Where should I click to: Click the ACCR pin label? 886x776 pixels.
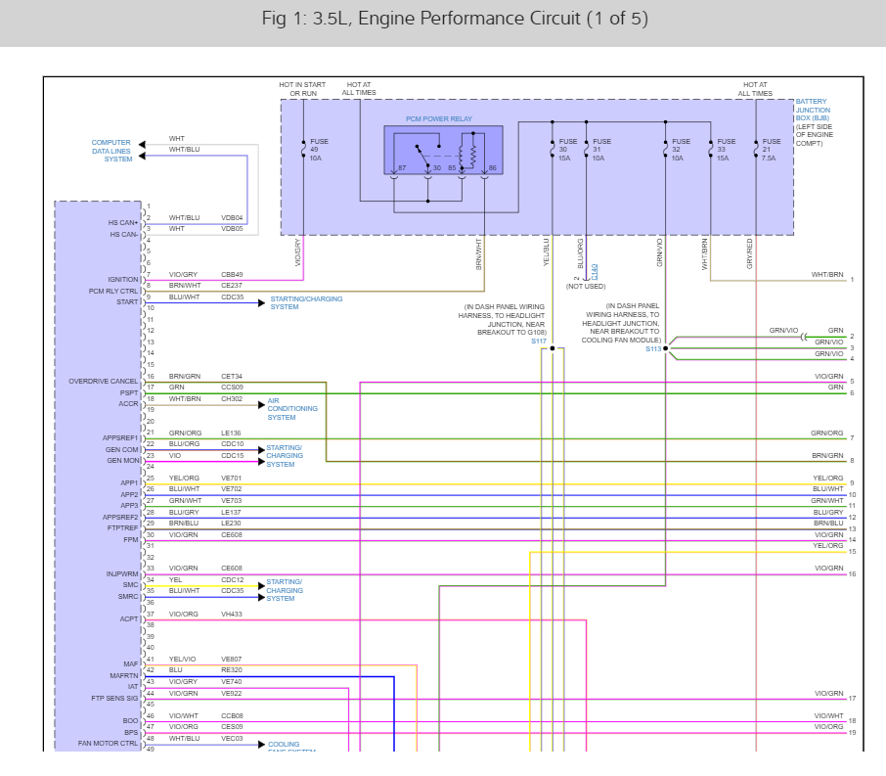128,404
